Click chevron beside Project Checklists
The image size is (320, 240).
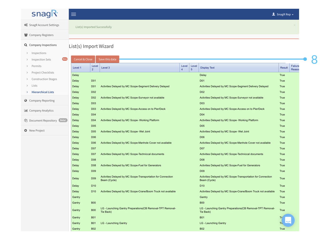27,72
